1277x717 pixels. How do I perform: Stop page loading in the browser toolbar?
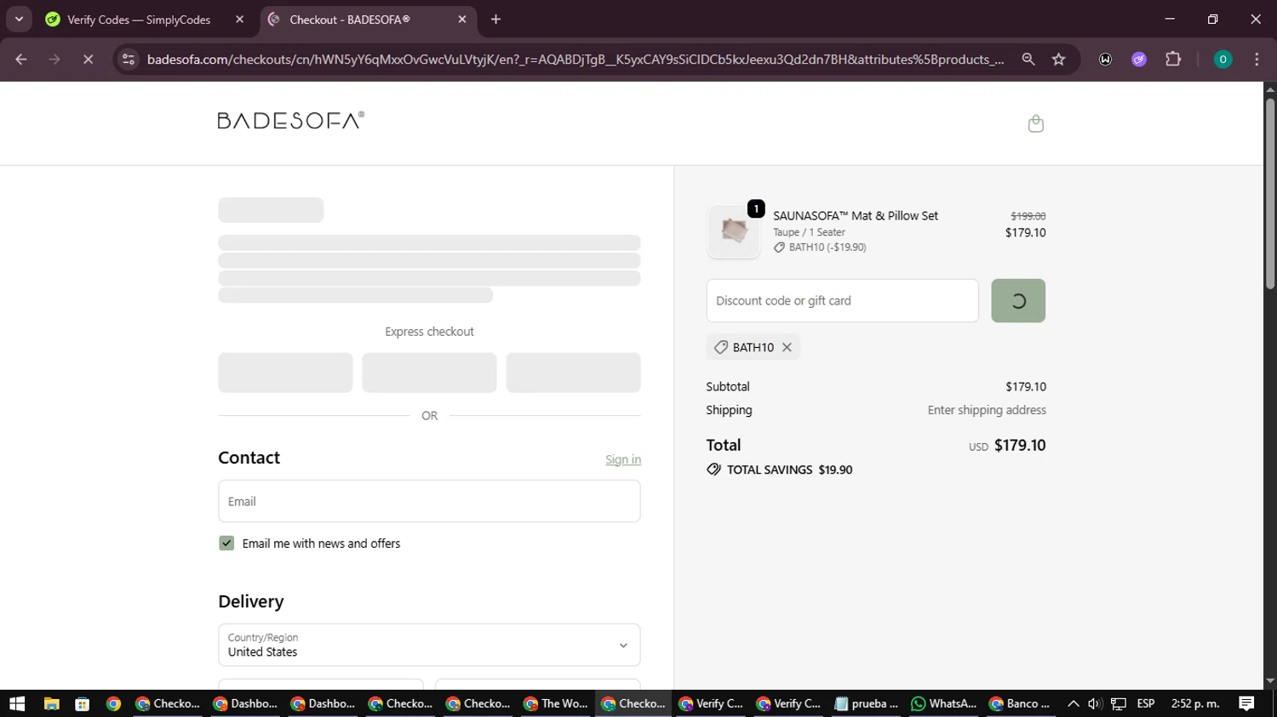(88, 60)
